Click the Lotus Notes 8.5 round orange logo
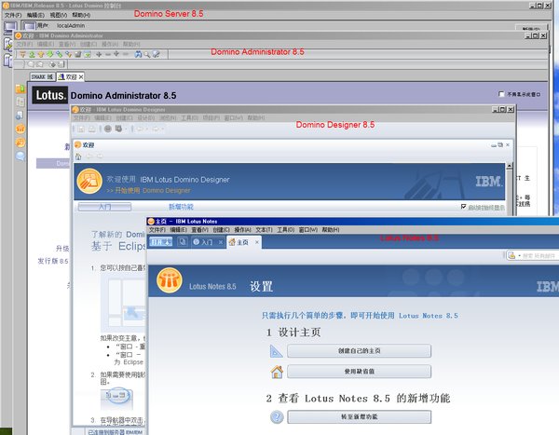Screen dimensions: 559x435 (x=170, y=280)
